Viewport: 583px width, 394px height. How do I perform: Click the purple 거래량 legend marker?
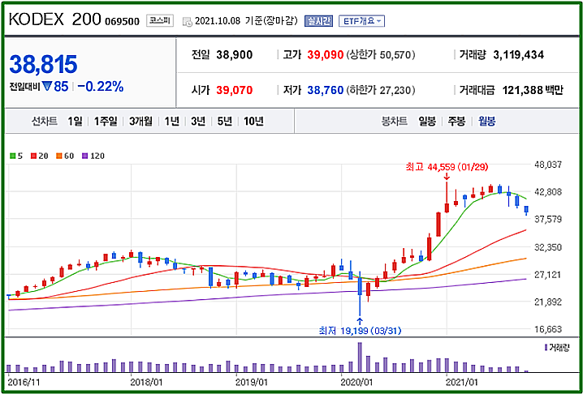pyautogui.click(x=546, y=348)
